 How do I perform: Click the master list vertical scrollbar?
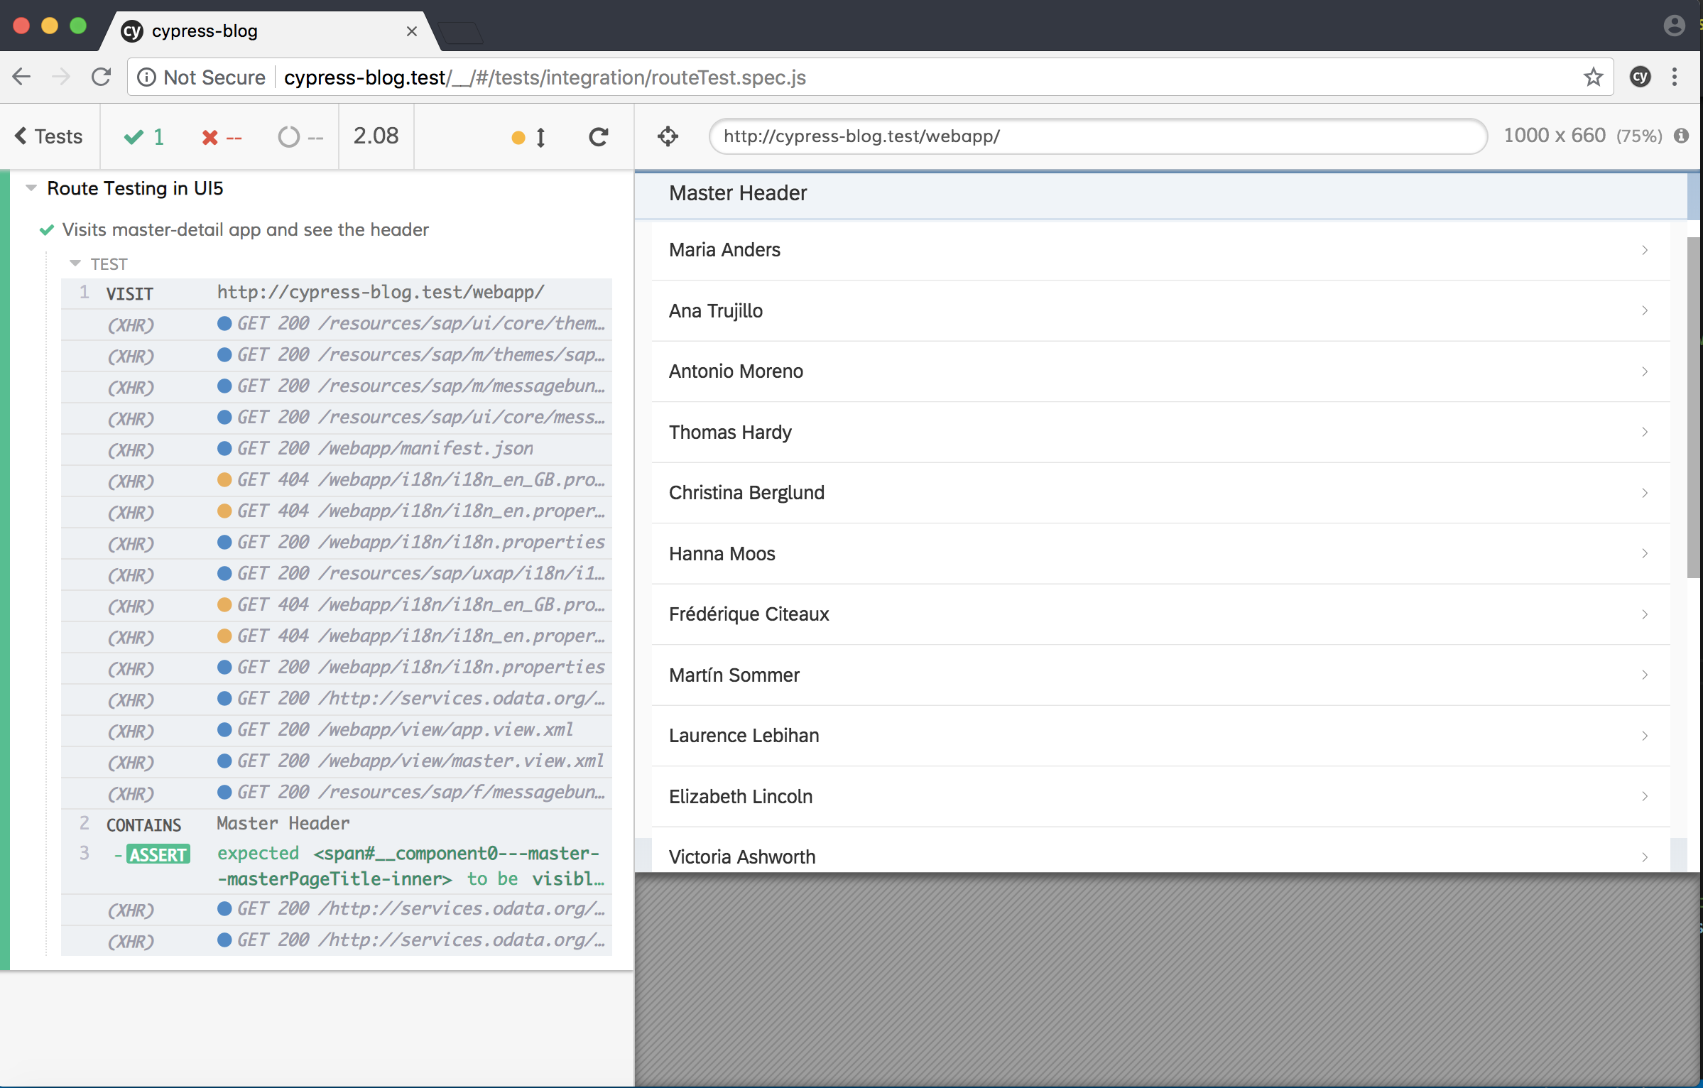(x=1694, y=408)
